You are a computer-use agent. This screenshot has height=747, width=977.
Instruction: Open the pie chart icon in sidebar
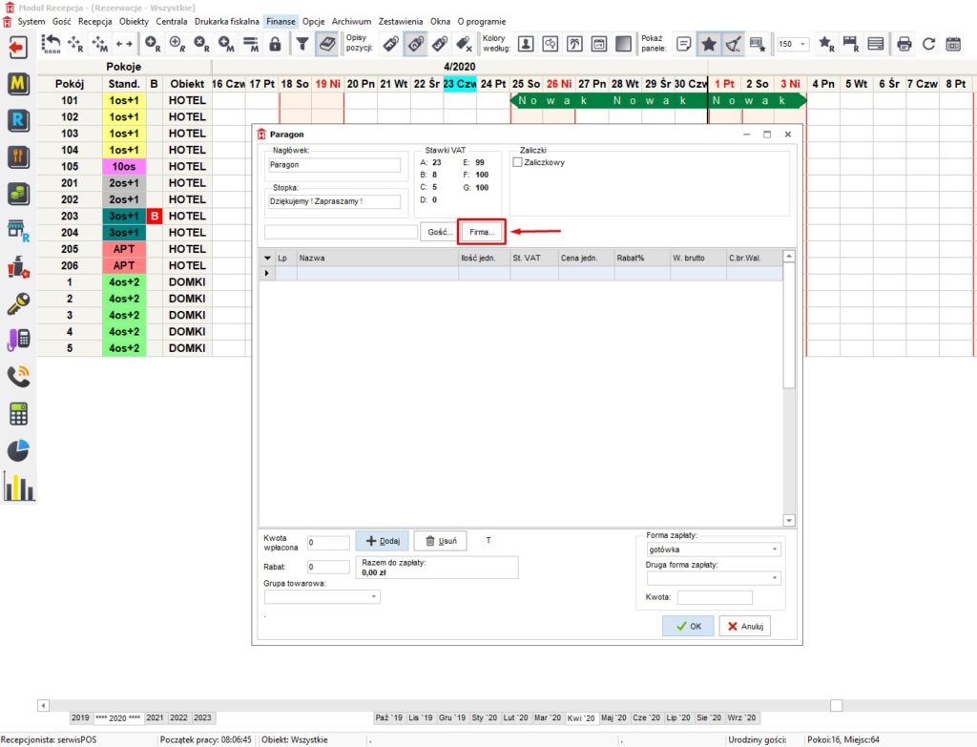pyautogui.click(x=18, y=449)
